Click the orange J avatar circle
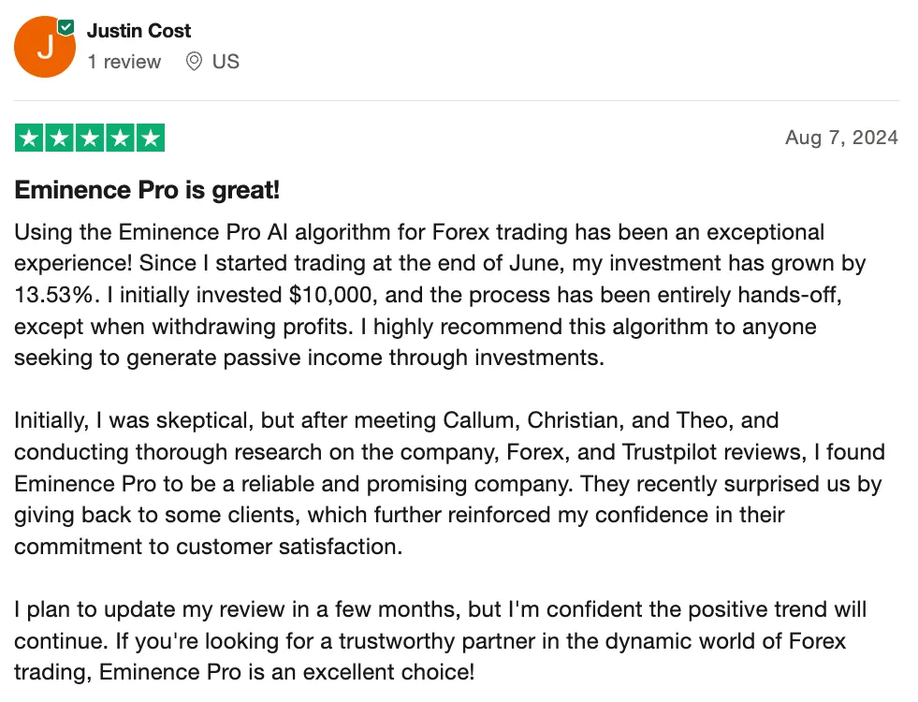 point(45,47)
